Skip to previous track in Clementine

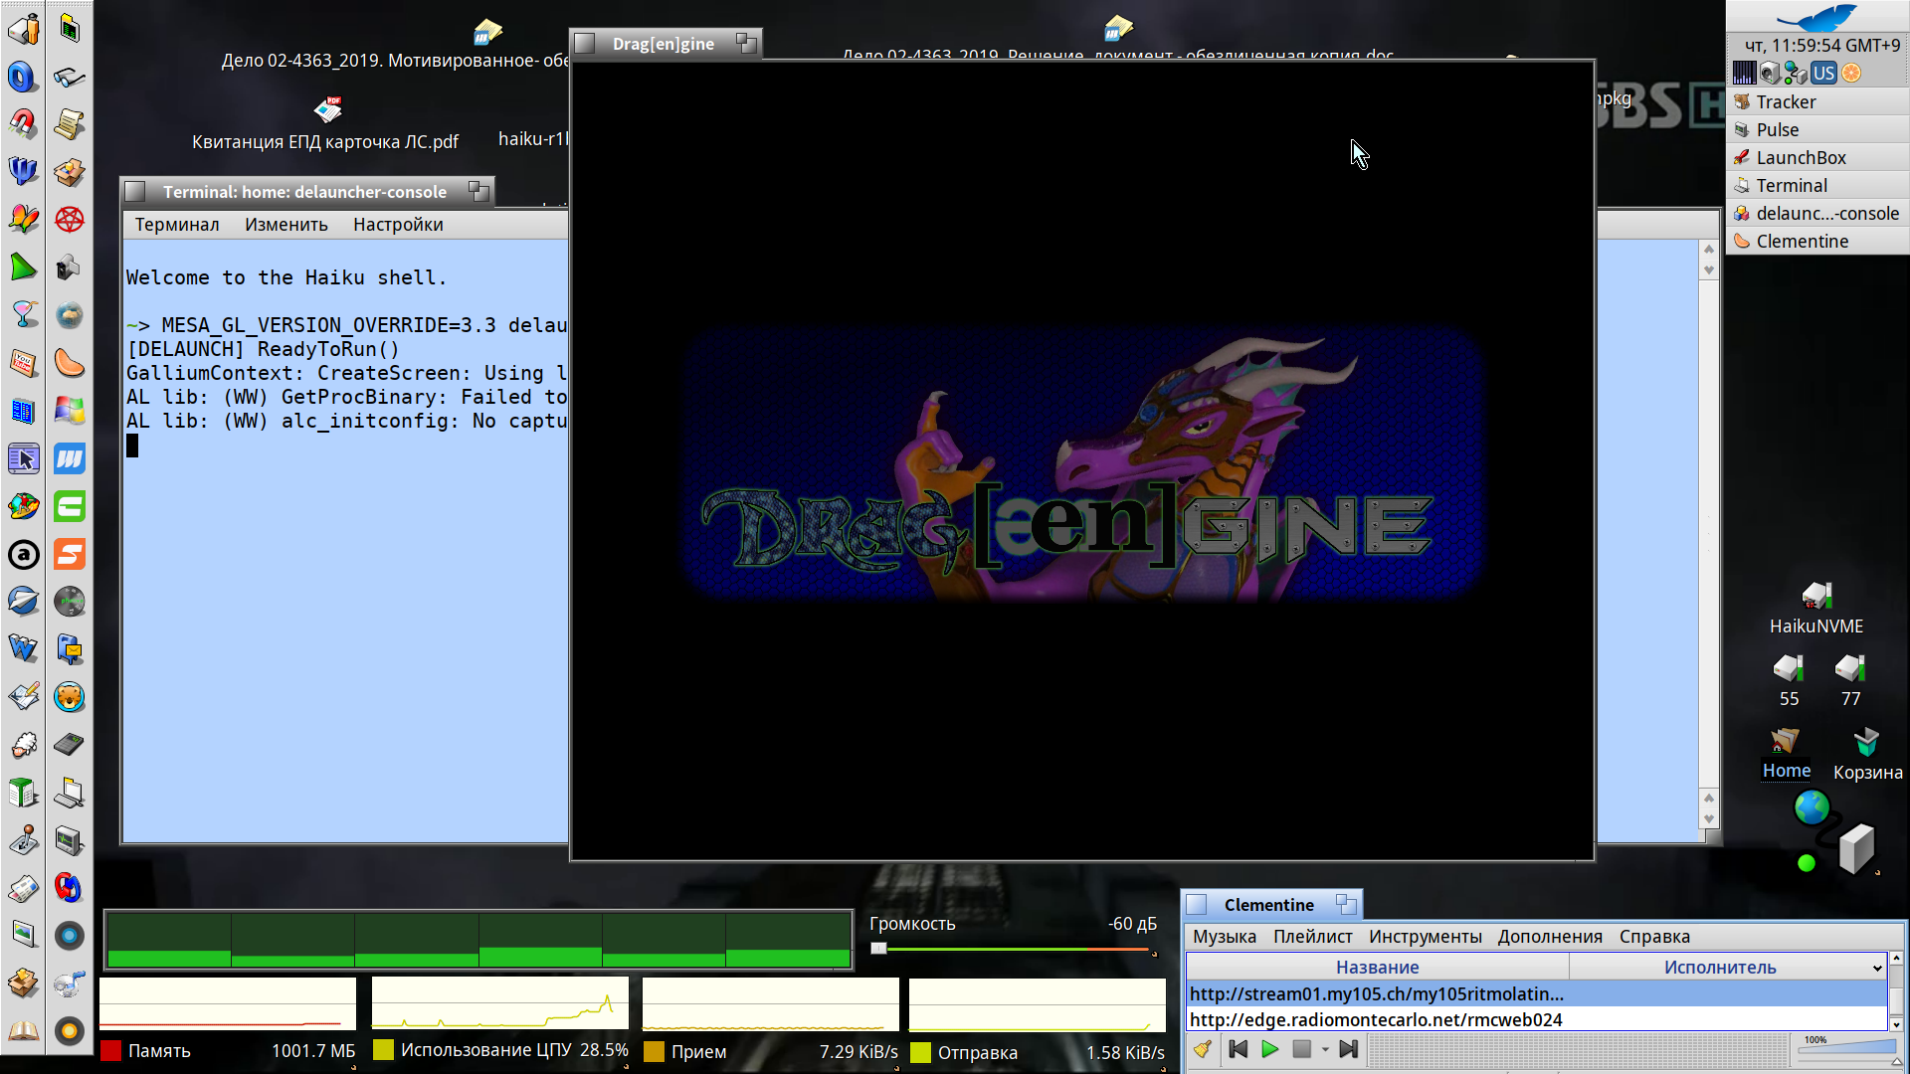pyautogui.click(x=1239, y=1049)
